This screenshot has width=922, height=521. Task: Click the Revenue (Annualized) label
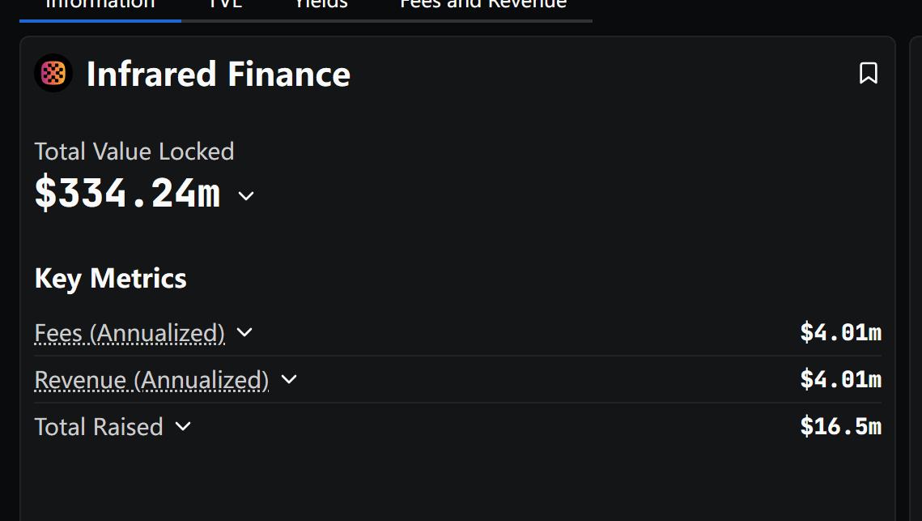[151, 380]
